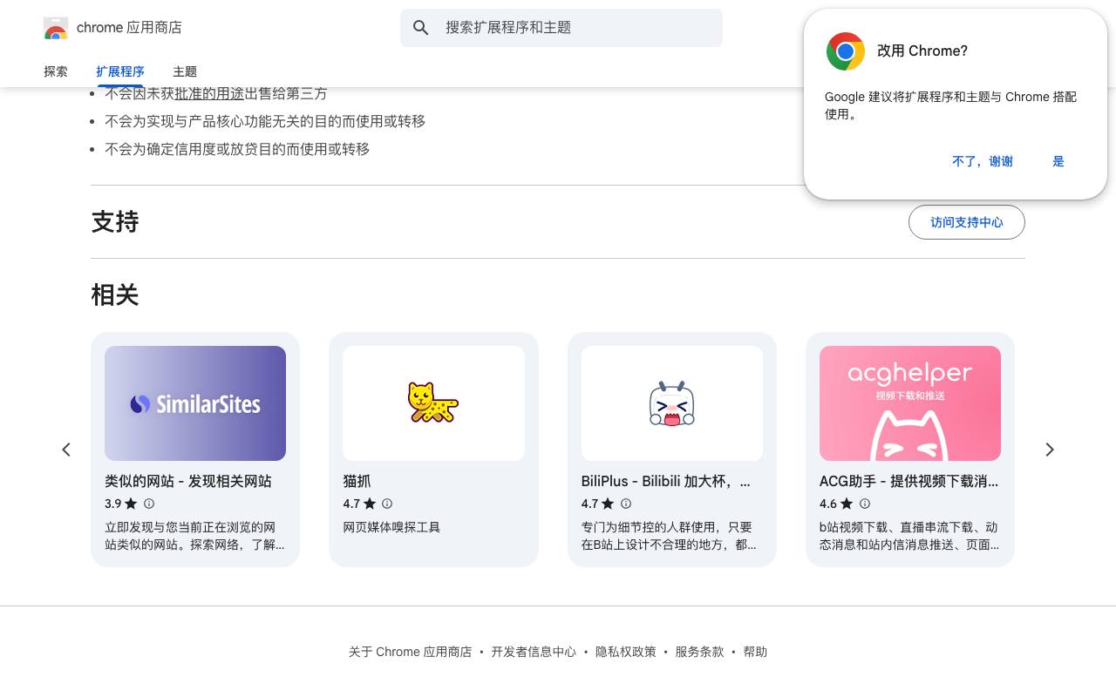Screen dimensions: 1116x697
Task: Open 服务条款 footer link
Action: [699, 652]
